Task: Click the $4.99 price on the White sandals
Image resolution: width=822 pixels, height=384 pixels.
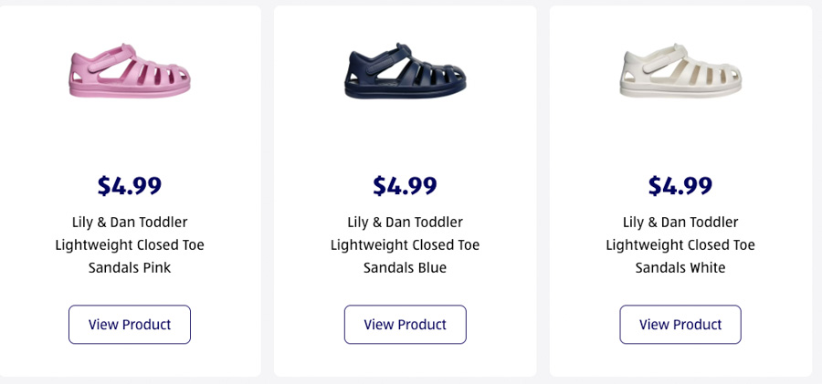Action: (x=680, y=185)
